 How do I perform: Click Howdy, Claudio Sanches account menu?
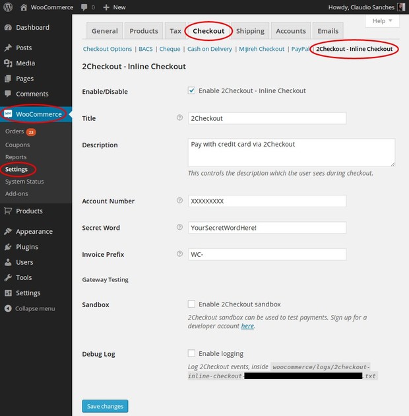[x=366, y=7]
